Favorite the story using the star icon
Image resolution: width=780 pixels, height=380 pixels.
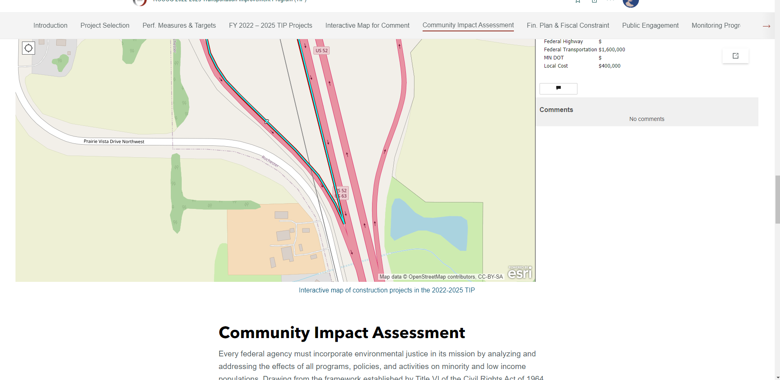point(577,1)
